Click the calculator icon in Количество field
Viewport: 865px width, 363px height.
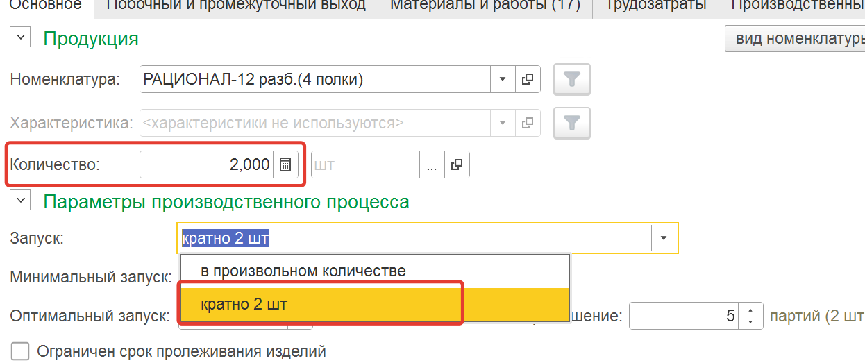click(285, 165)
